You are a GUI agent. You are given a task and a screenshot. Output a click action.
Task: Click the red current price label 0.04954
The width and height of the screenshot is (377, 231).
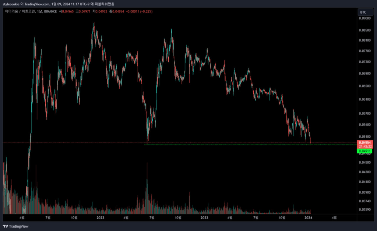pos(364,142)
